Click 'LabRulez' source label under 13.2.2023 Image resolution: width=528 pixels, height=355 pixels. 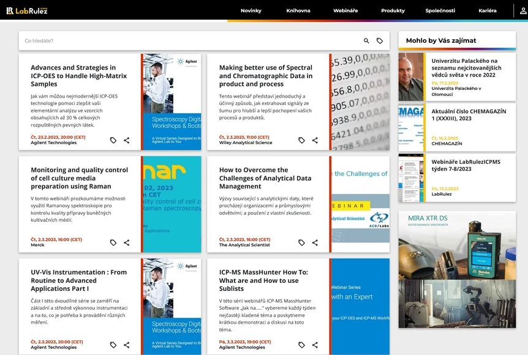(442, 194)
